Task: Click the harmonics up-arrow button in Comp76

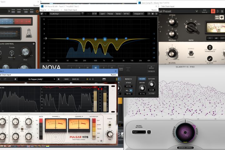Action: (x=210, y=47)
